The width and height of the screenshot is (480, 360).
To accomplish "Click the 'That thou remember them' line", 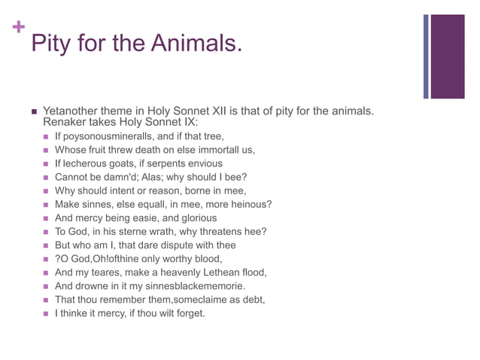I will pos(159,299).
